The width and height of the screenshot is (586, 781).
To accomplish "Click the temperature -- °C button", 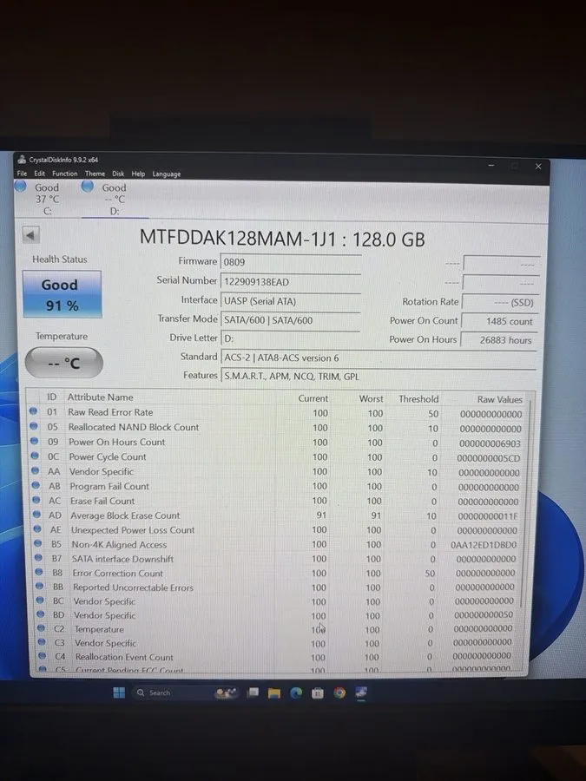I will coord(63,363).
